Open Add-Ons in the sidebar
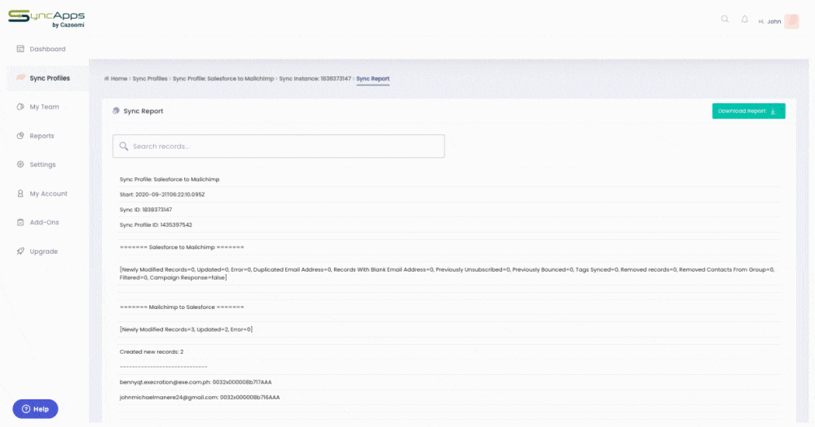The height and width of the screenshot is (427, 815). click(x=44, y=222)
